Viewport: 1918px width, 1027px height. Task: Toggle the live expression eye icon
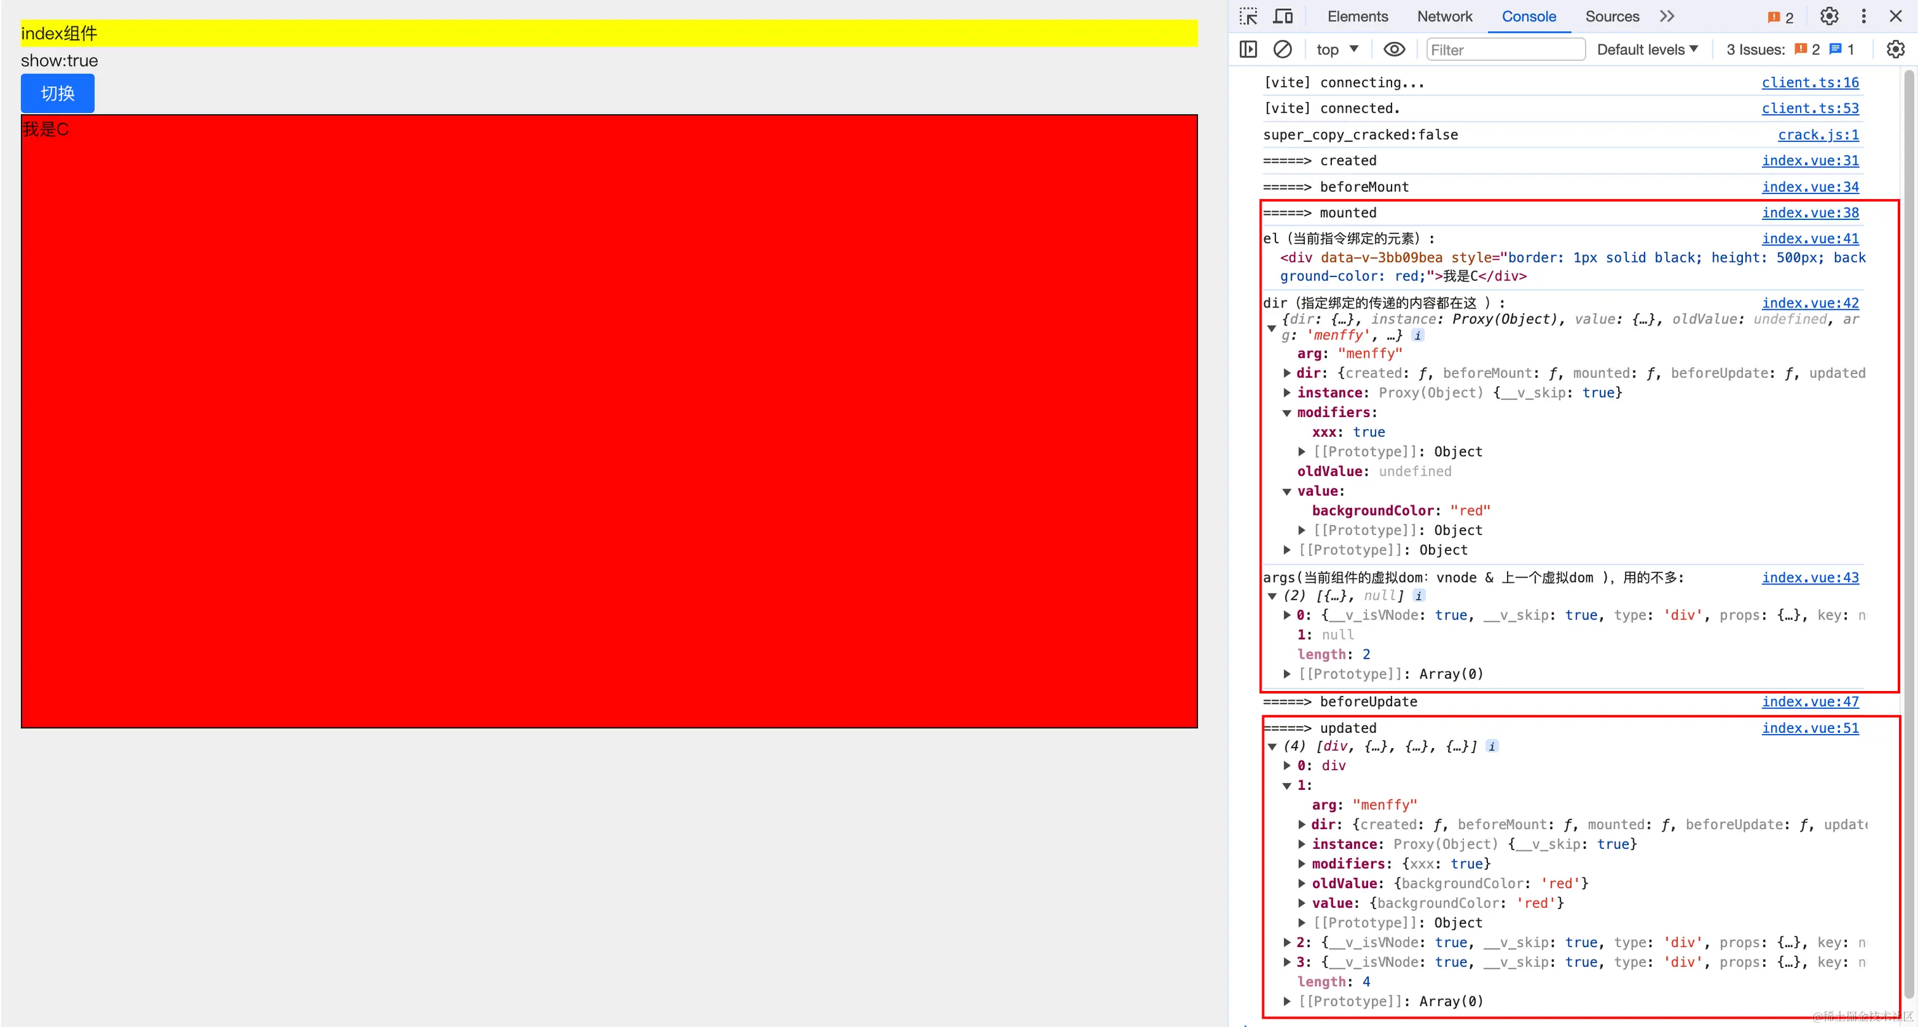tap(1394, 49)
